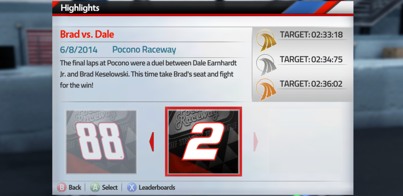Image resolution: width=403 pixels, height=196 pixels.
Task: Select the highlighted number 2 car tile
Action: click(203, 142)
